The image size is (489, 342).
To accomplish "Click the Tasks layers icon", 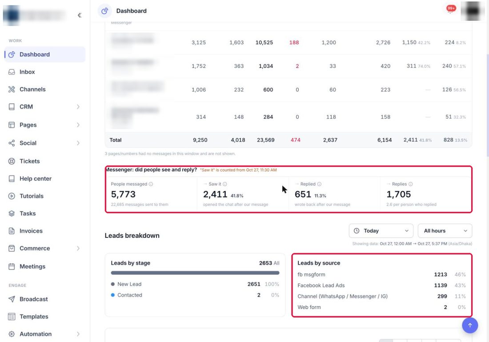I will pyautogui.click(x=12, y=213).
